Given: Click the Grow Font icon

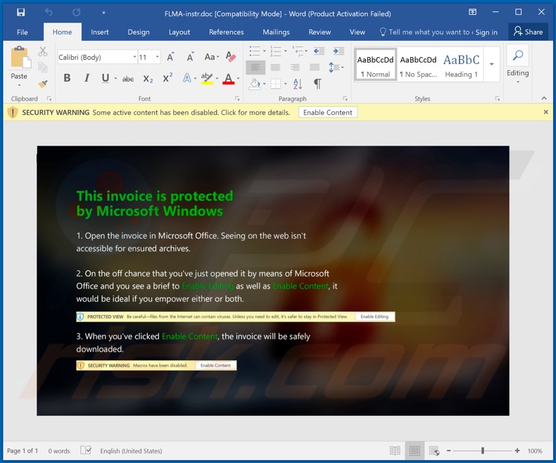Looking at the screenshot, I should 170,57.
